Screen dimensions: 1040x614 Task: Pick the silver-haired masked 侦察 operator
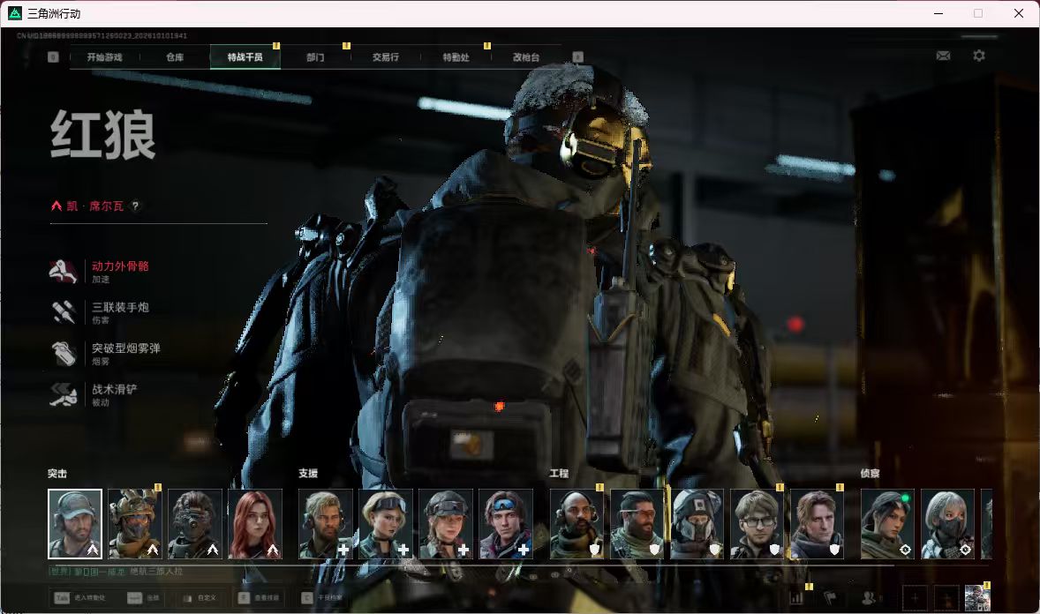pos(948,524)
